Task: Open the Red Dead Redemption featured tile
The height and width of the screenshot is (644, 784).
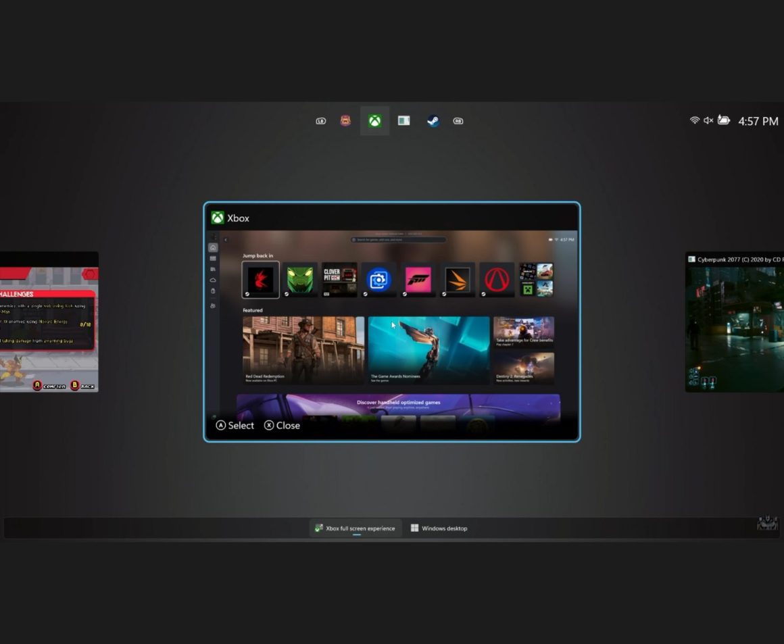Action: pos(303,350)
